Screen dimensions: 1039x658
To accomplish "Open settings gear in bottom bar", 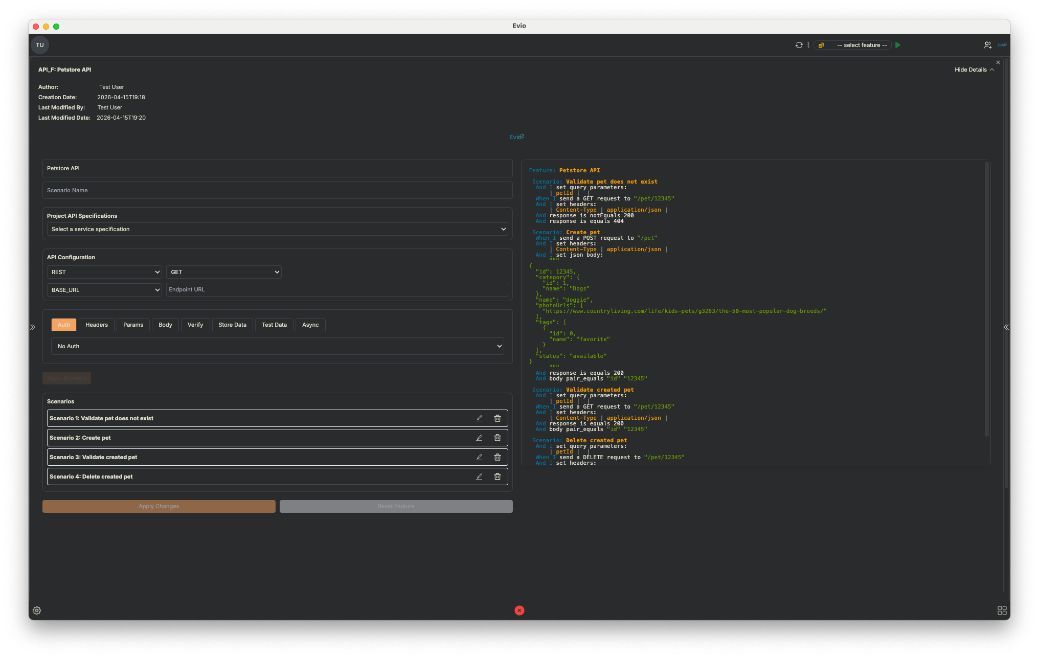I will [37, 610].
